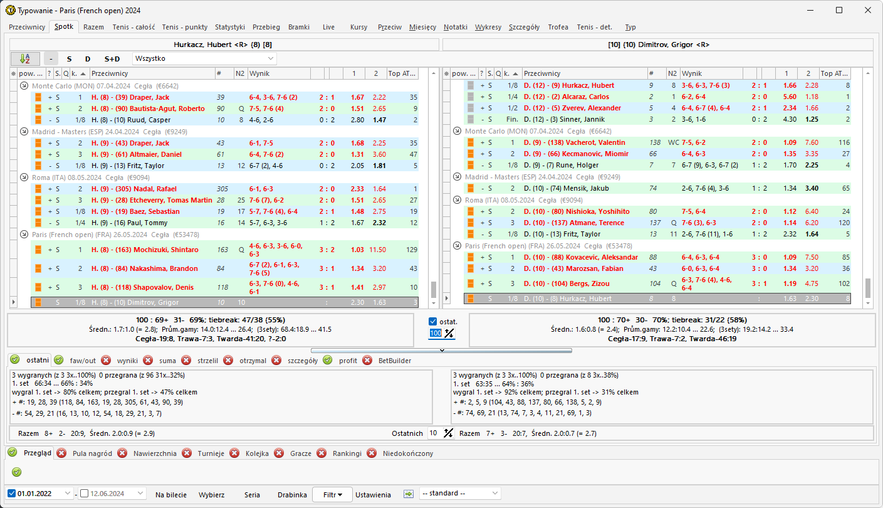The height and width of the screenshot is (508, 883).
Task: Enable the 12.06.2024 end date checkbox
Action: click(x=85, y=494)
